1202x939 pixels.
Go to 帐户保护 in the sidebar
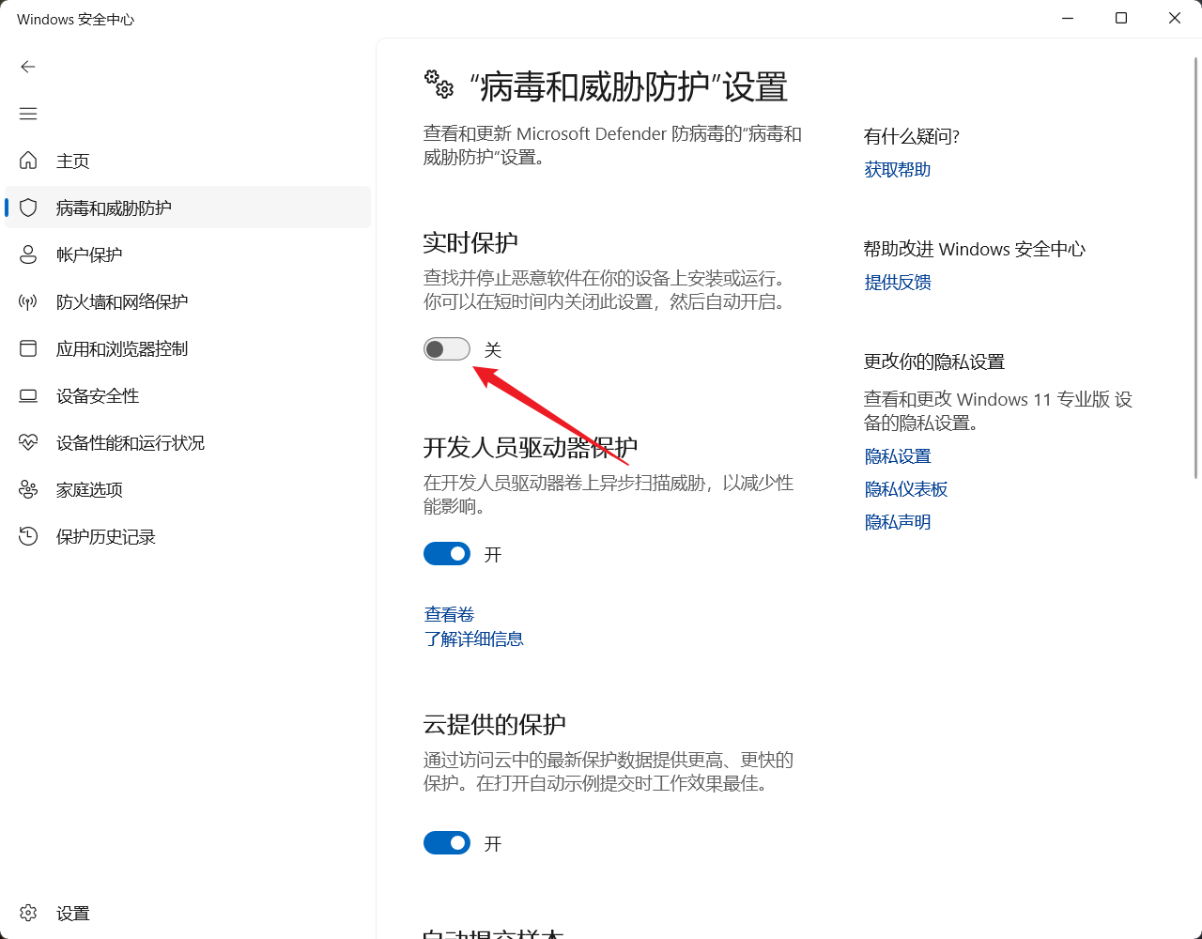188,254
